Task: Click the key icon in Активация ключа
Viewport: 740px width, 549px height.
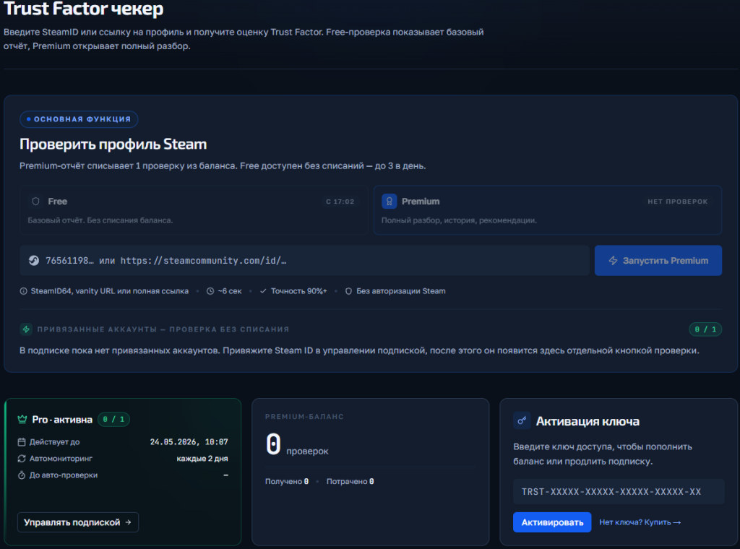Action: 522,420
